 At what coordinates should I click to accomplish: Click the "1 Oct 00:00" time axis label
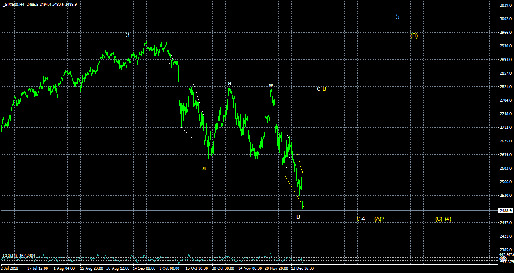click(x=169, y=268)
